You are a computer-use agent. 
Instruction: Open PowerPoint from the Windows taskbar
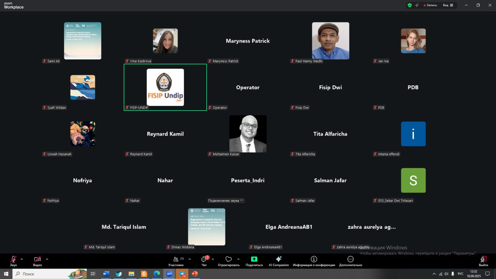(195, 274)
